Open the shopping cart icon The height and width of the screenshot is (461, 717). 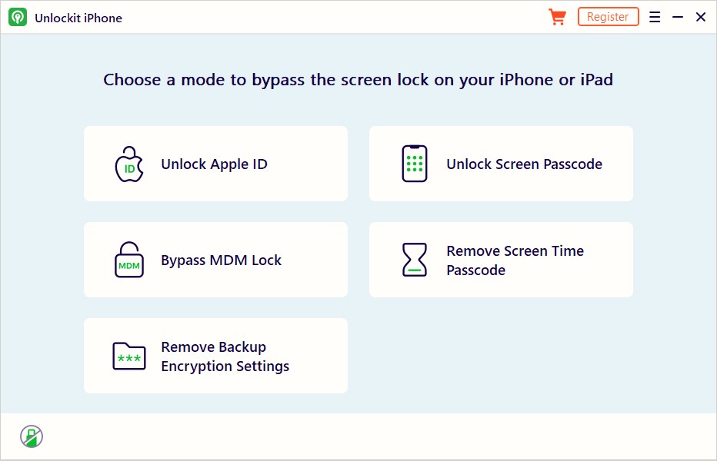(557, 17)
